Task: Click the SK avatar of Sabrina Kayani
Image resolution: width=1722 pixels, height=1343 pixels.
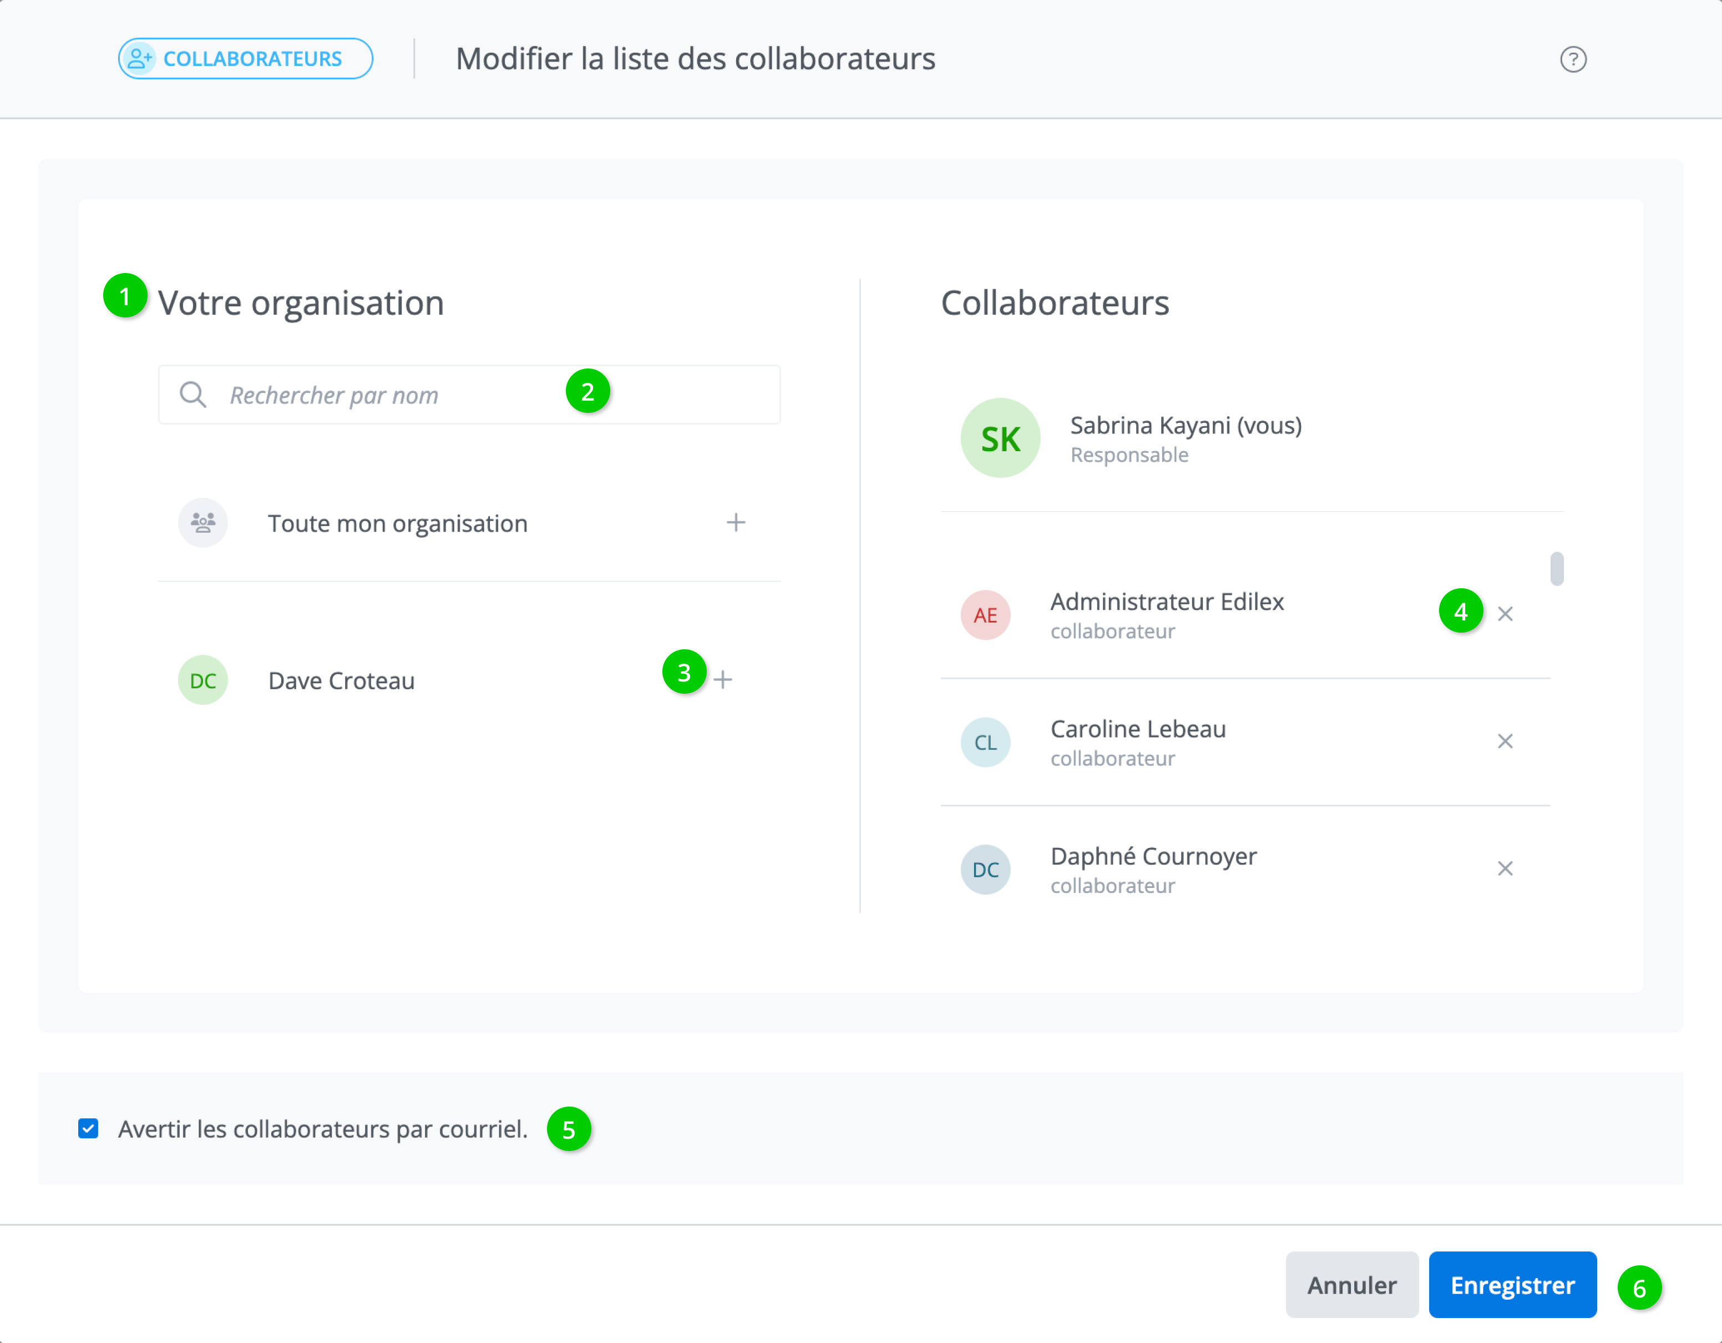Action: coord(1000,438)
